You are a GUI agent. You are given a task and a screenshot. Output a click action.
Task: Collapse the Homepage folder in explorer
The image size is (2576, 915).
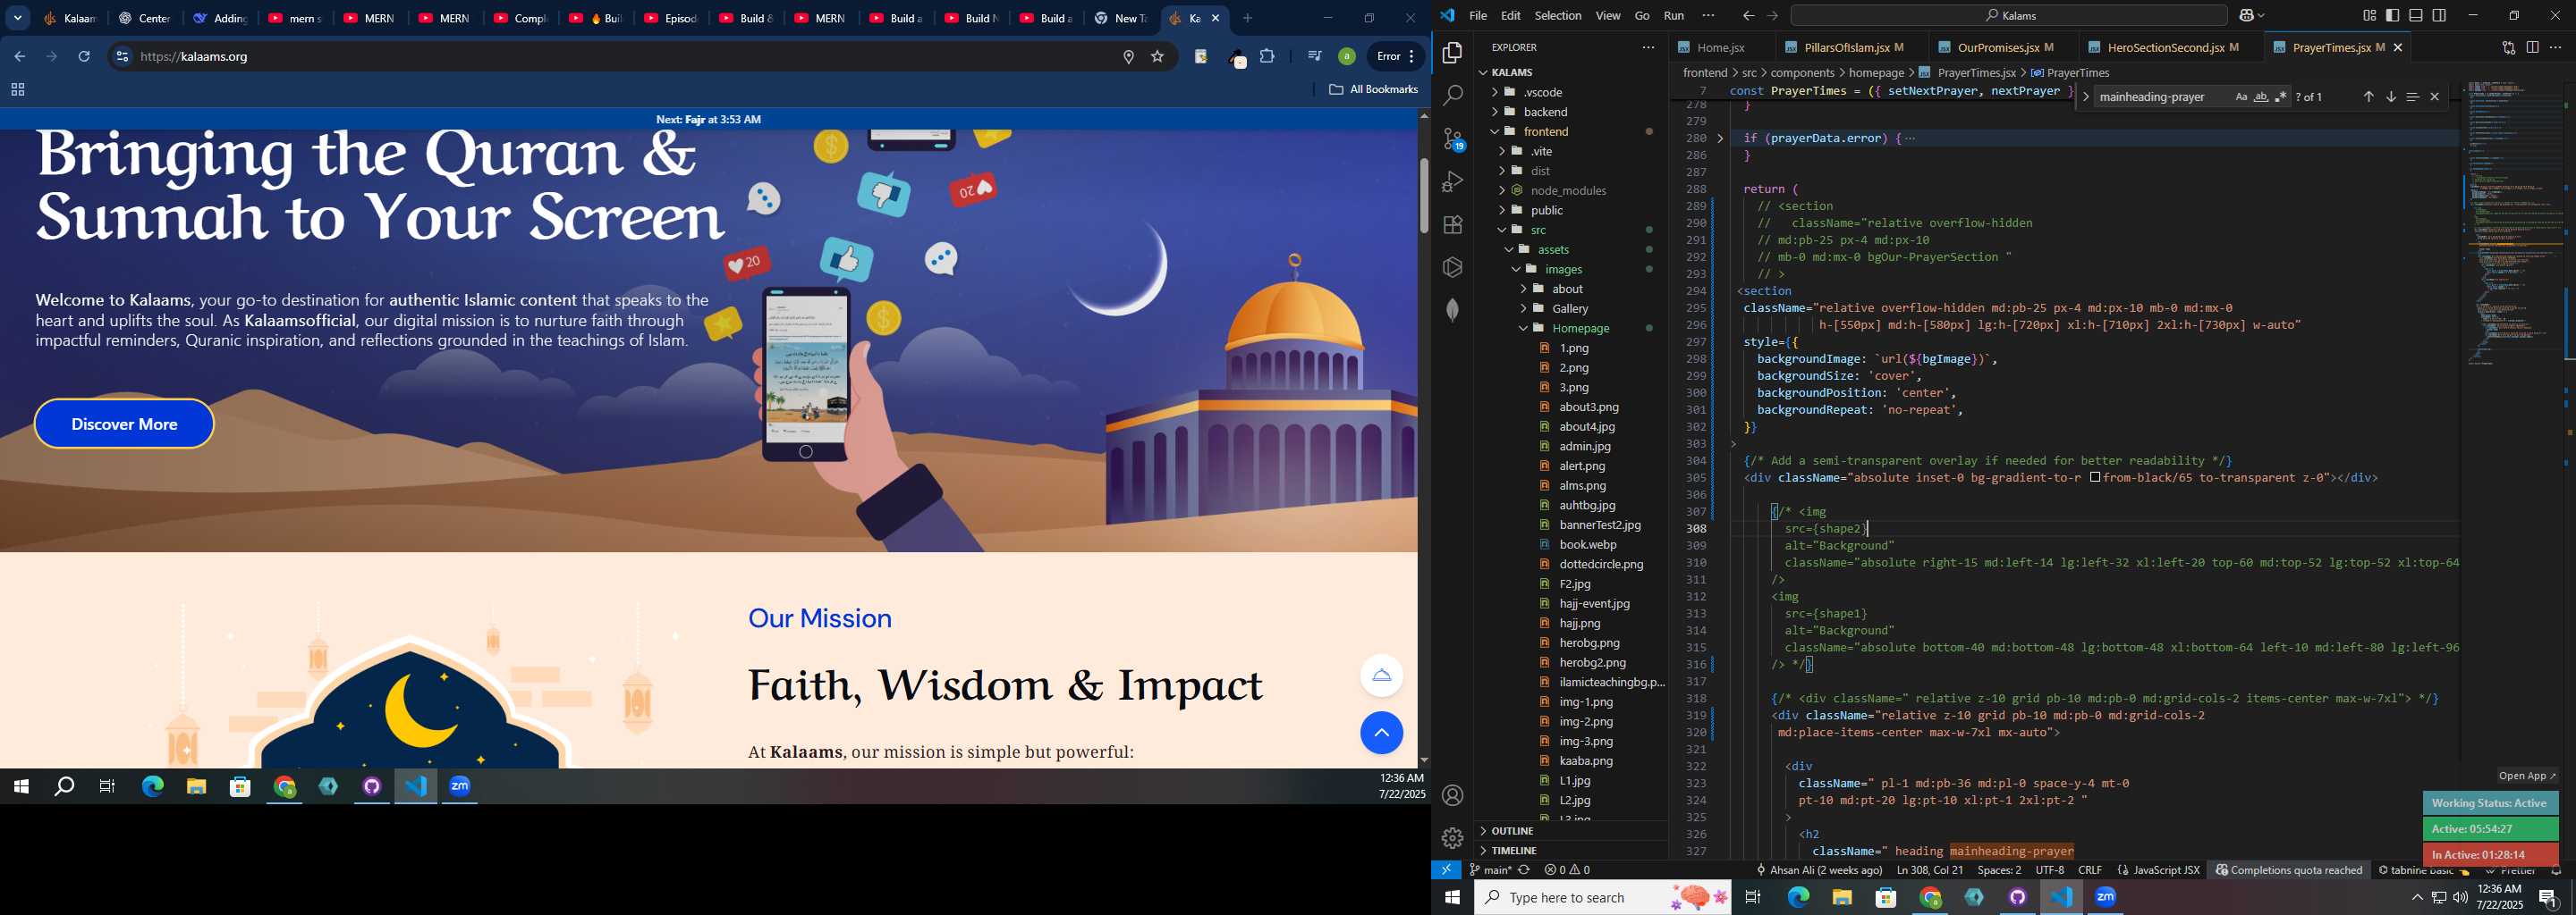[x=1571, y=329]
